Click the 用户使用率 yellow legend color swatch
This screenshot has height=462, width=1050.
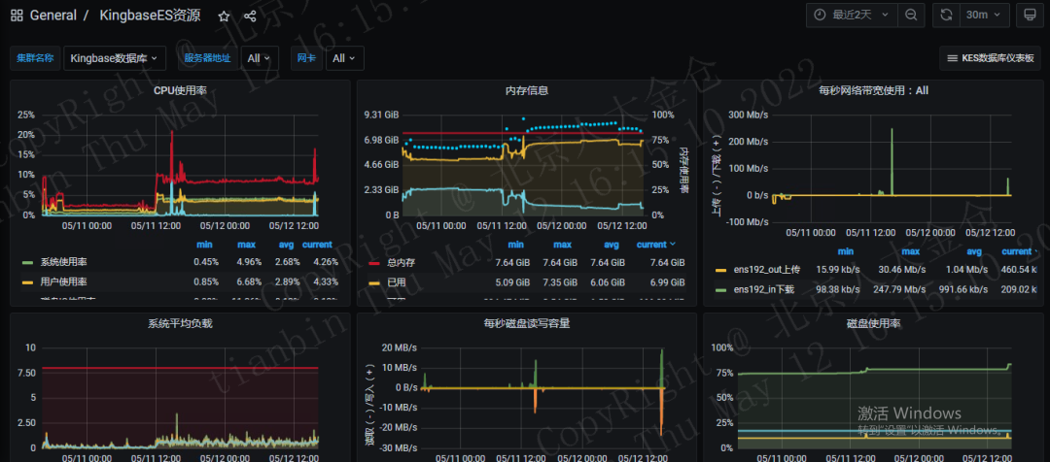[x=27, y=282]
